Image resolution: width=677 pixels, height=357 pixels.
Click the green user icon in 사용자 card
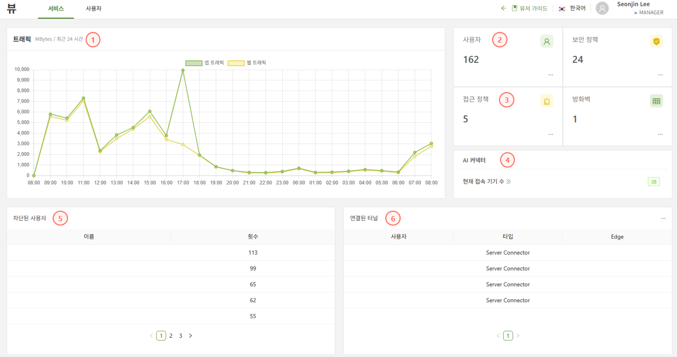pyautogui.click(x=546, y=41)
